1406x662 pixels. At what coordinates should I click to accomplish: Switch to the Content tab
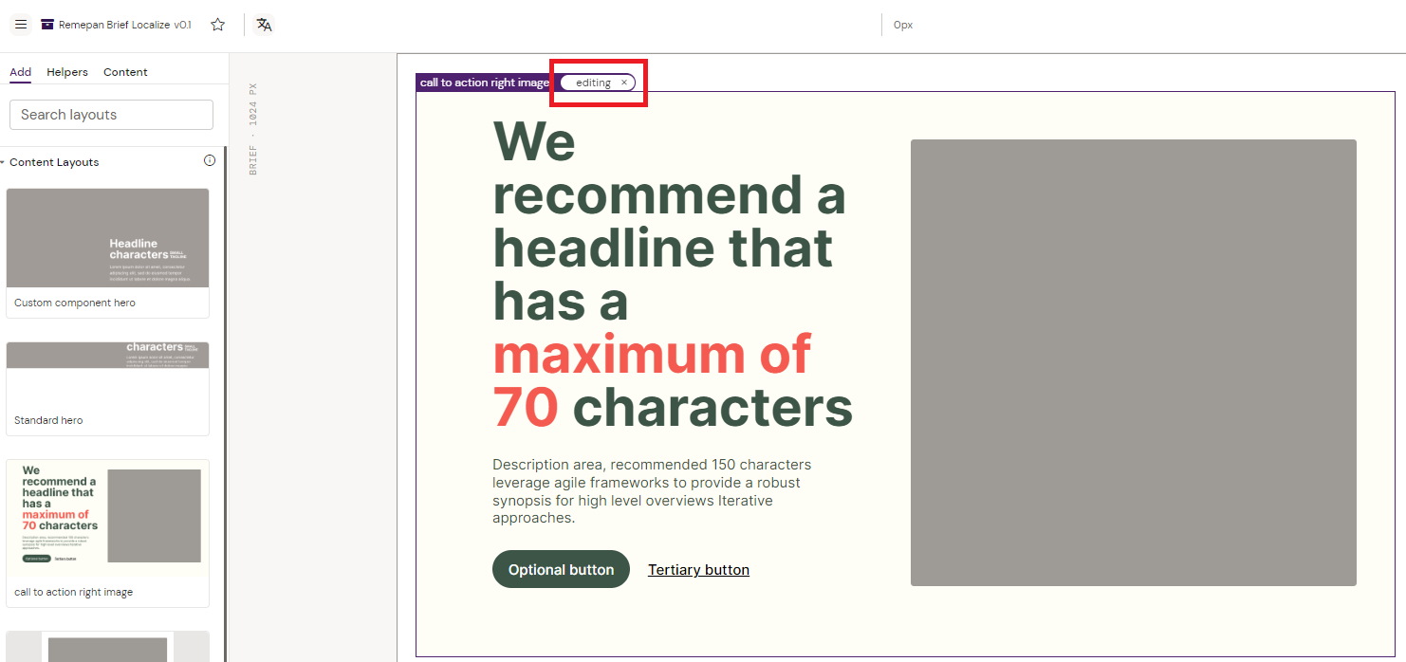(x=125, y=72)
